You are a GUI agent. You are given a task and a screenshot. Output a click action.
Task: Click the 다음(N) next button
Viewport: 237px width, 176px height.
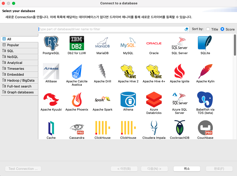coord(154,169)
